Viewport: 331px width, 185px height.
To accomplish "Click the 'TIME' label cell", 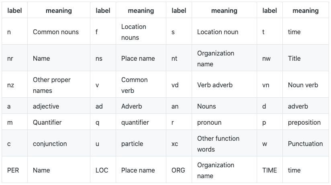I will pos(270,170).
